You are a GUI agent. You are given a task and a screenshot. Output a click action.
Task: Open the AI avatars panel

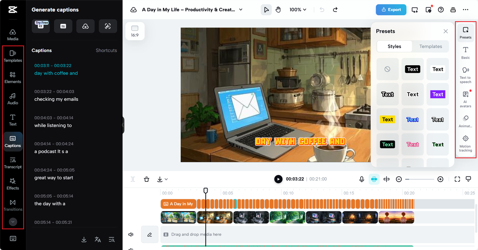click(x=465, y=99)
